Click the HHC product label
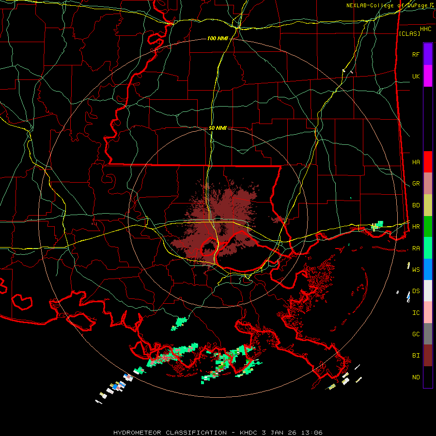Viewport: 436px width, 436px height. click(425, 29)
